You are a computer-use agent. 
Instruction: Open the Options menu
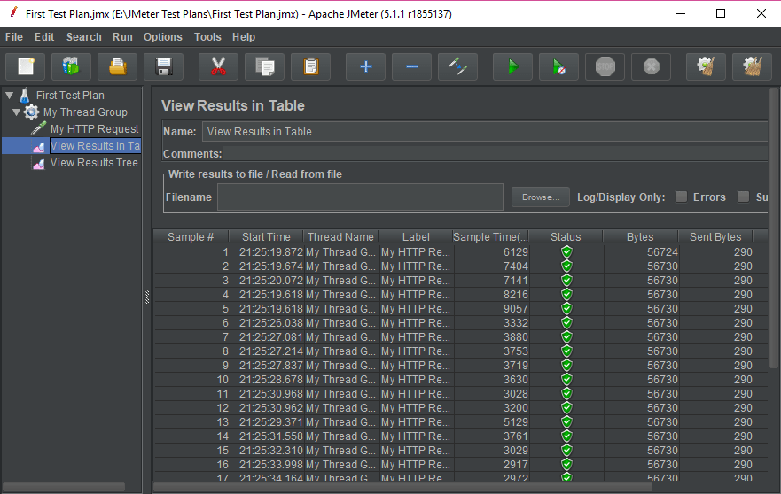pos(163,37)
